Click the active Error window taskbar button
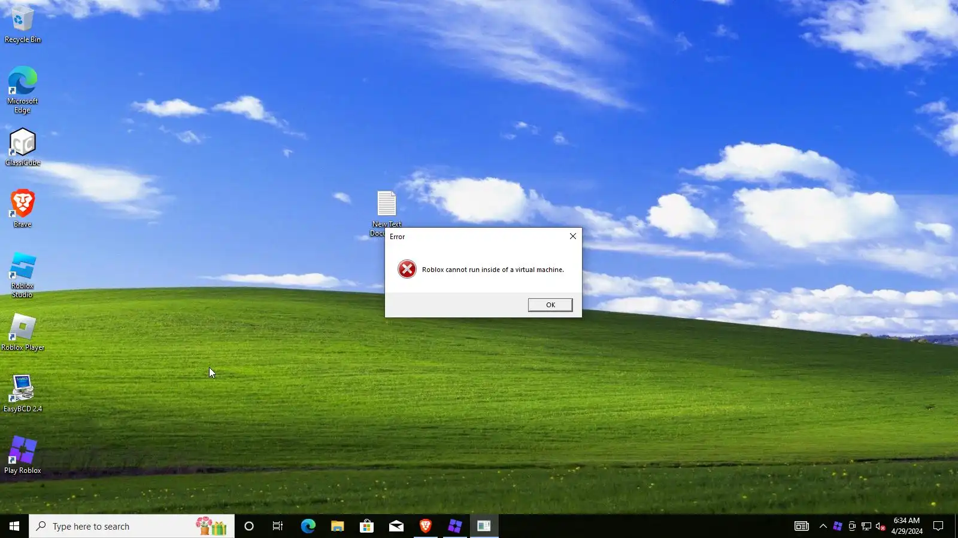 [x=484, y=526]
